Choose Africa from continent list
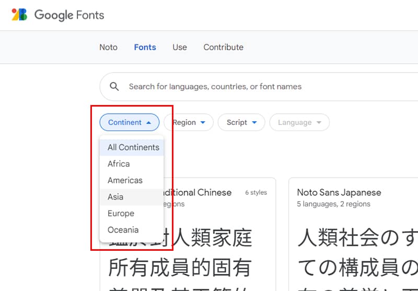The width and height of the screenshot is (418, 291). click(132, 164)
